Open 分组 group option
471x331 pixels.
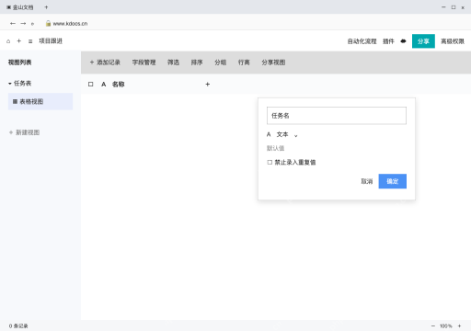point(221,63)
